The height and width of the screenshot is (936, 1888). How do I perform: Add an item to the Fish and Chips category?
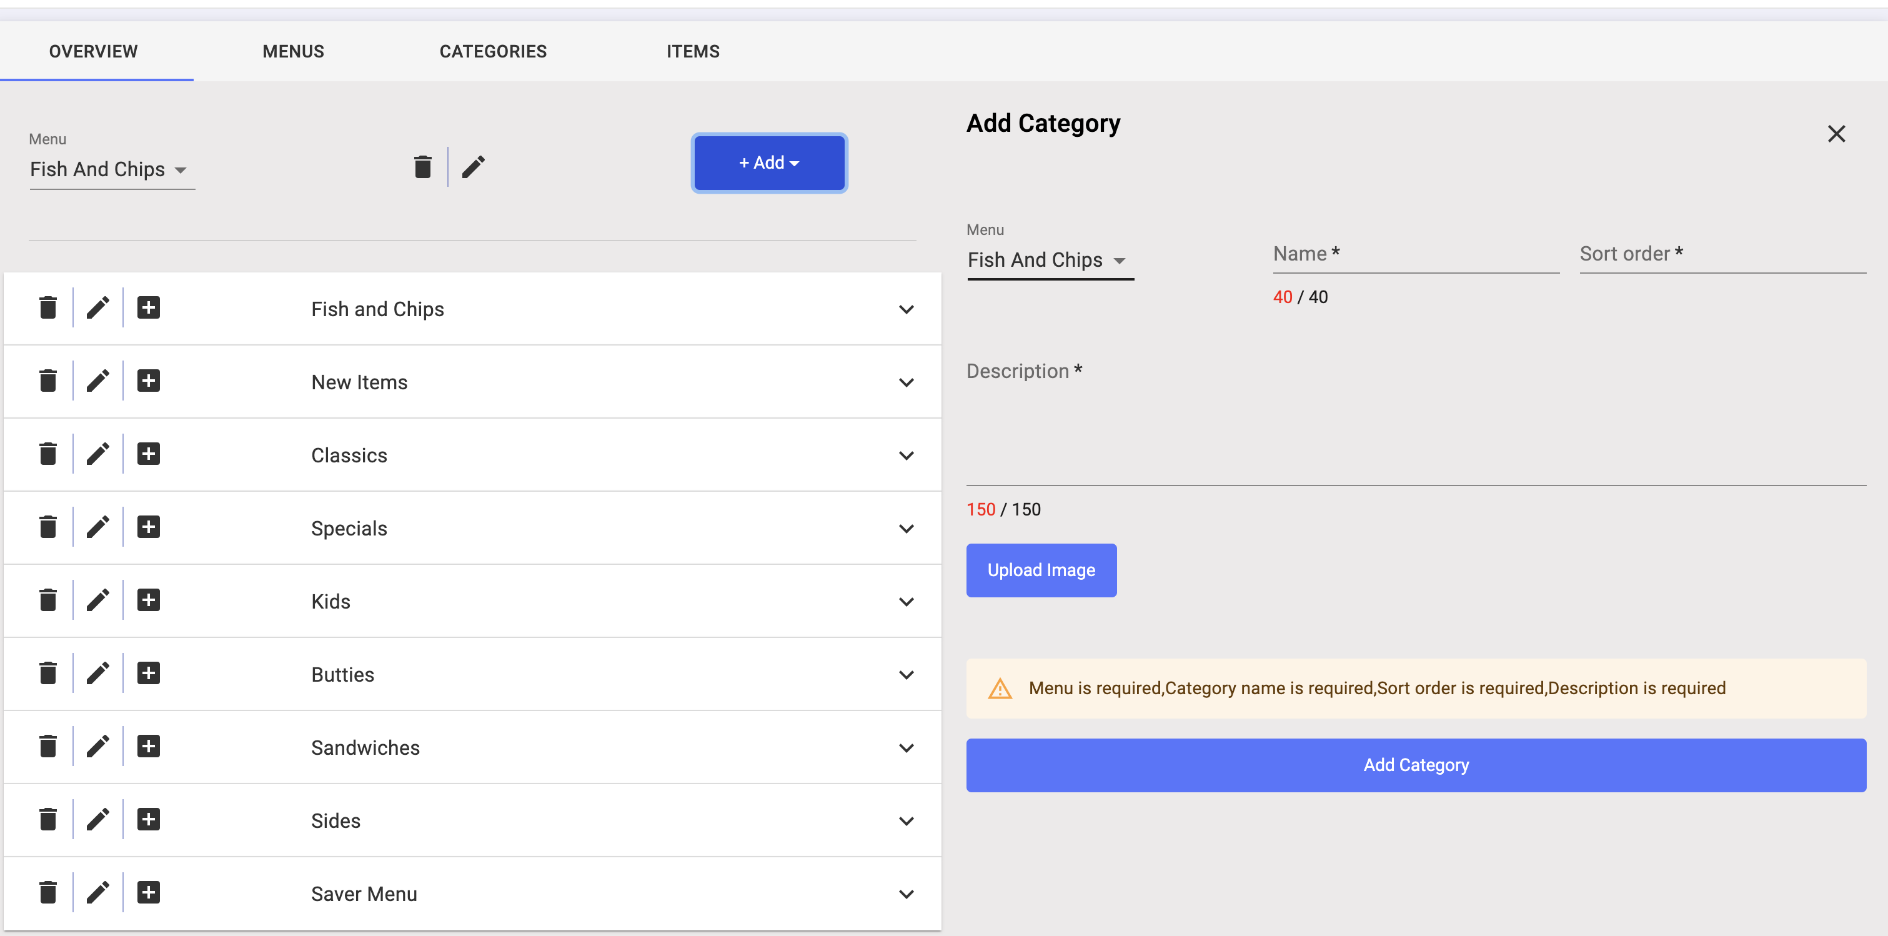pos(148,308)
